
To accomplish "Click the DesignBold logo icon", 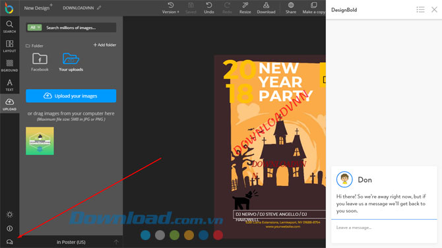I will coord(9,8).
